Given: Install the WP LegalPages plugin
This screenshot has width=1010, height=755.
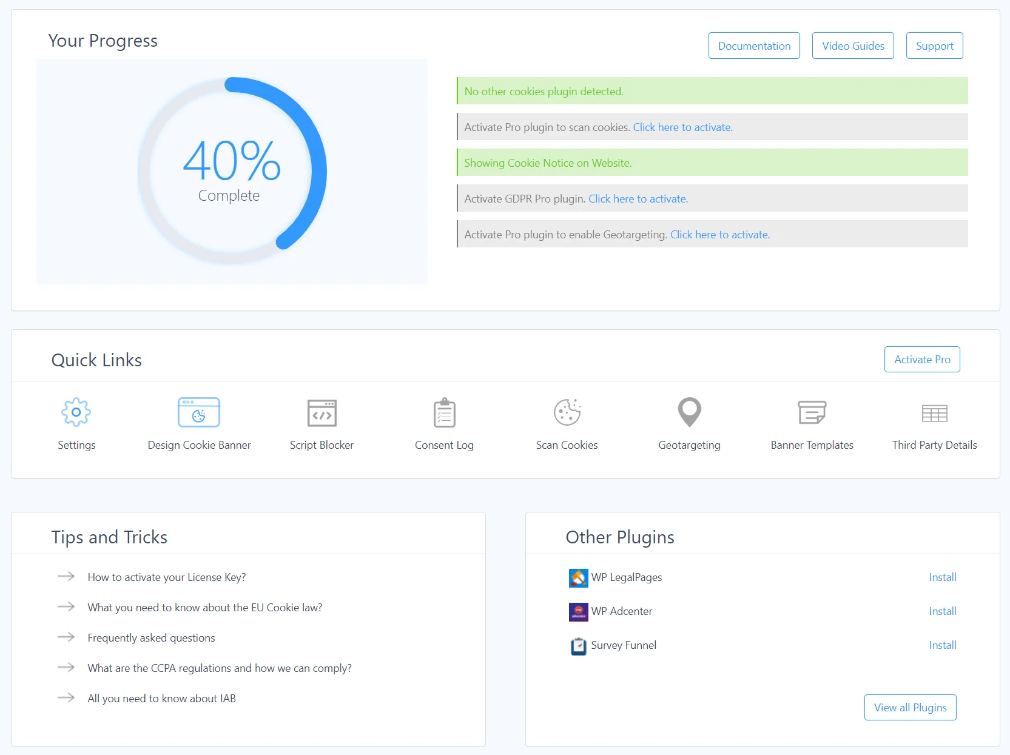Looking at the screenshot, I should (943, 577).
